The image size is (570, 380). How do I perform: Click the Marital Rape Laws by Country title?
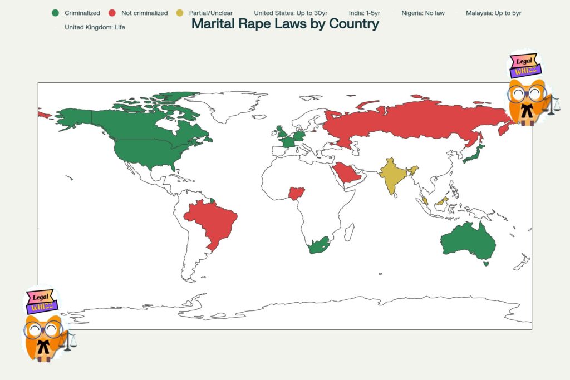[x=285, y=24]
